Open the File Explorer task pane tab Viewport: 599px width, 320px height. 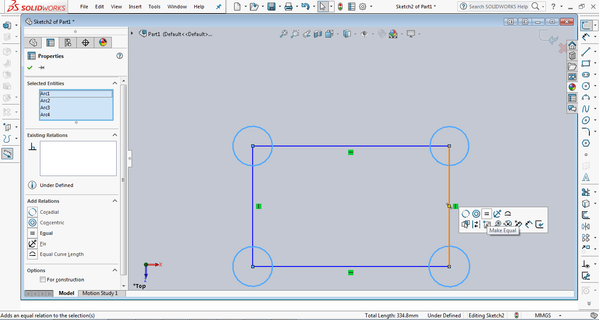click(572, 66)
